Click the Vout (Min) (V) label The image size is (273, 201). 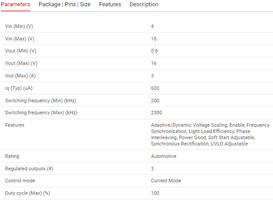[x=20, y=51]
